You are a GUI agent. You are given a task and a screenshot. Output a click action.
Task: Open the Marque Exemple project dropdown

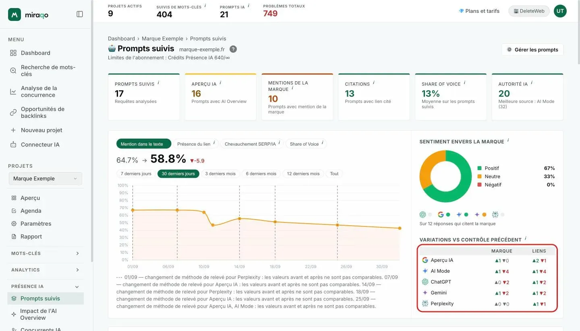[46, 179]
